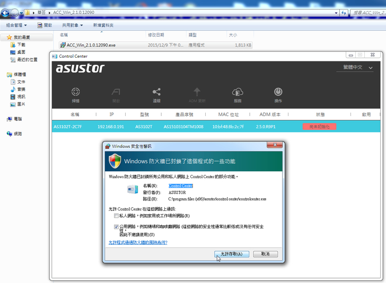386x283 pixels.
Task: Uncheck public networks checkbox in firewall alert
Action: [x=116, y=227]
